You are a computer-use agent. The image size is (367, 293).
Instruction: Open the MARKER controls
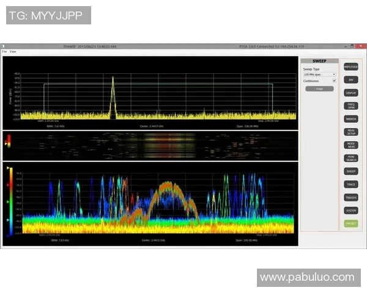click(351, 119)
